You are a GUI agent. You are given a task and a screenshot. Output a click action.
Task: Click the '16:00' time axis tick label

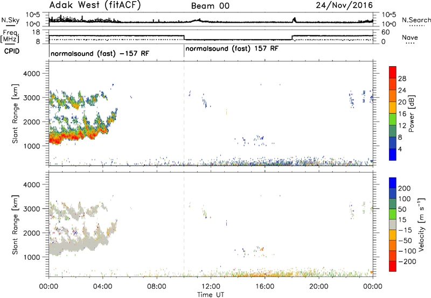click(x=265, y=287)
